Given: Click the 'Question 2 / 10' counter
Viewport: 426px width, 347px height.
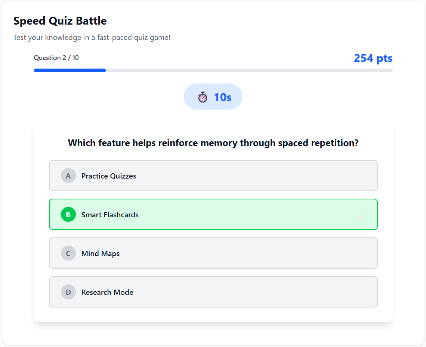Looking at the screenshot, I should [x=56, y=58].
